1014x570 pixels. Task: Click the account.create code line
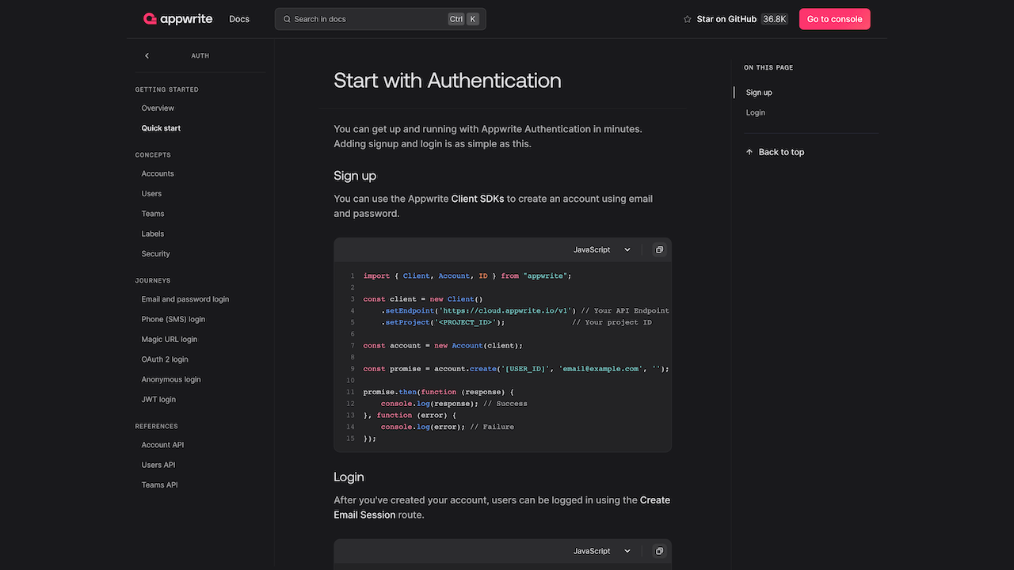517,369
